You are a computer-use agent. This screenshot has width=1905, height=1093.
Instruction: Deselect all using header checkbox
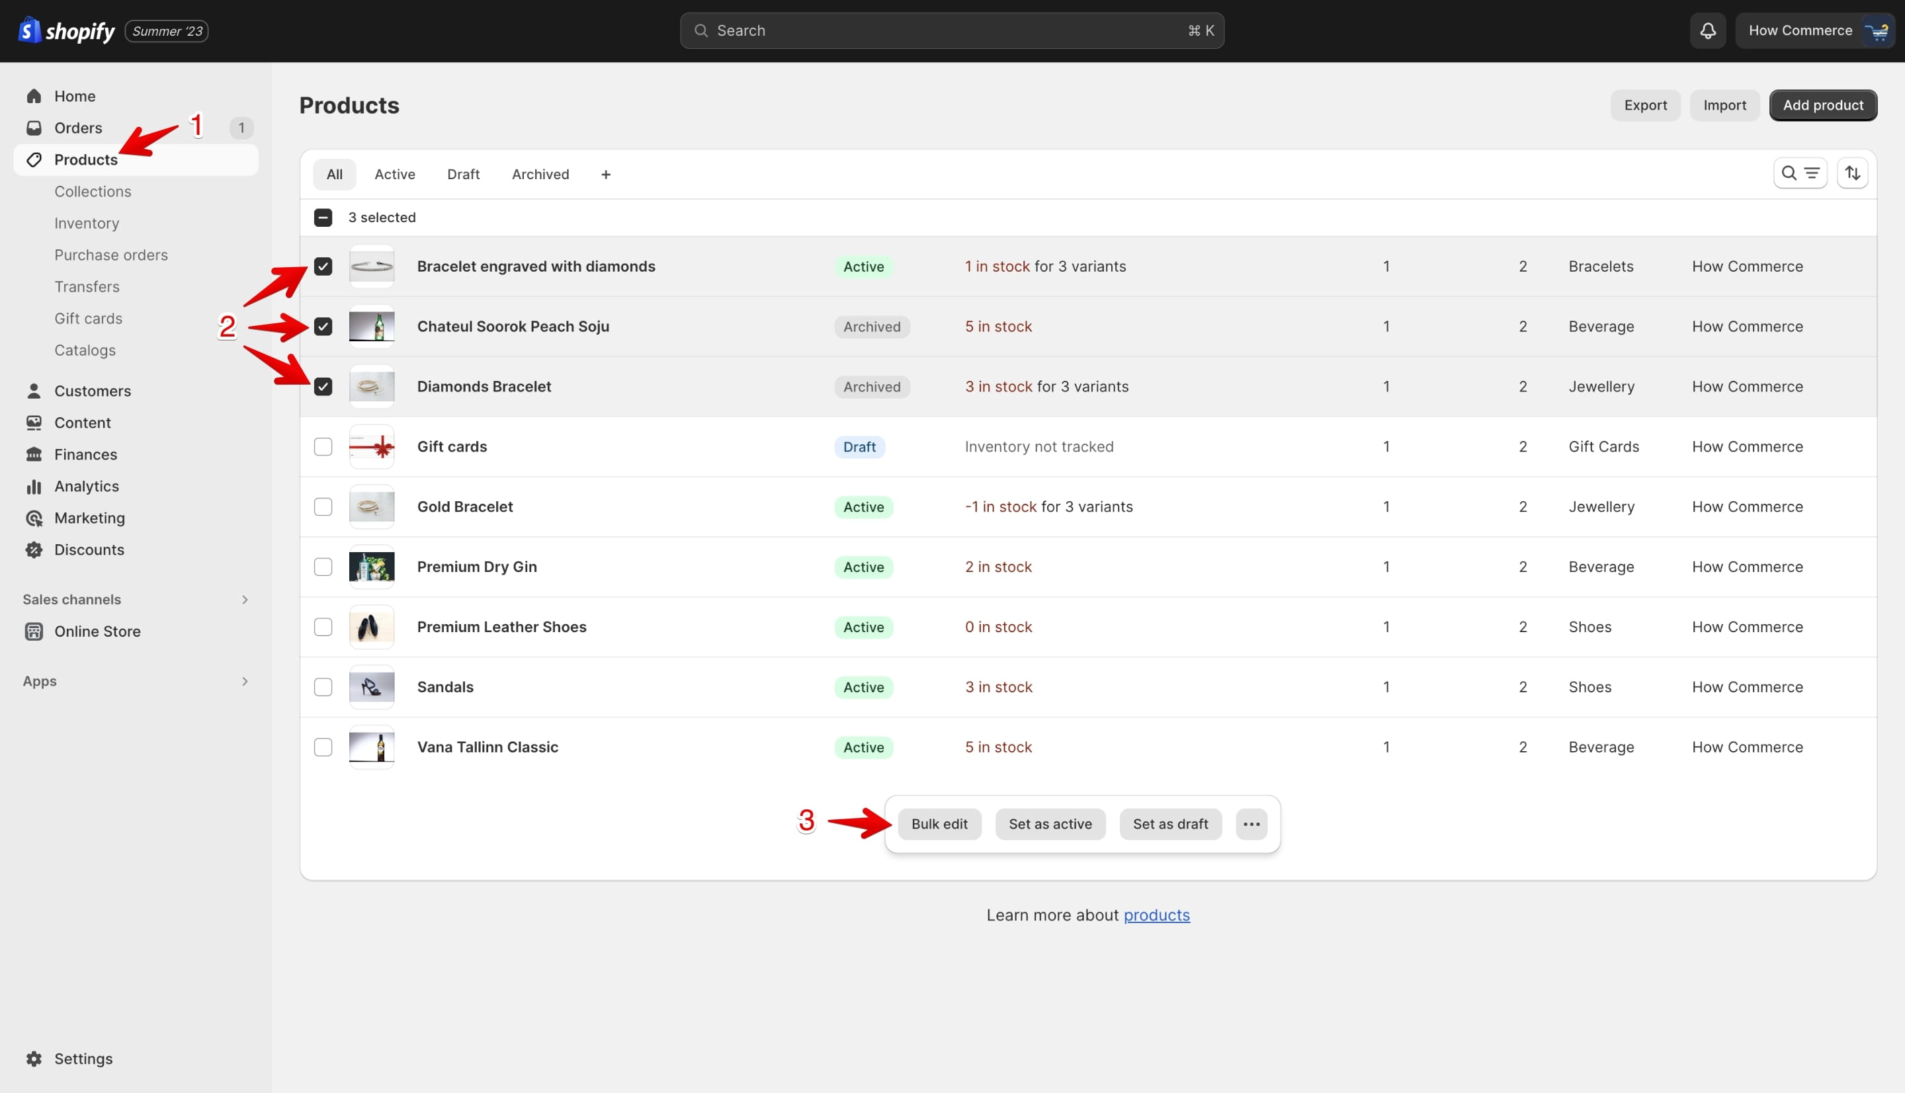(323, 218)
